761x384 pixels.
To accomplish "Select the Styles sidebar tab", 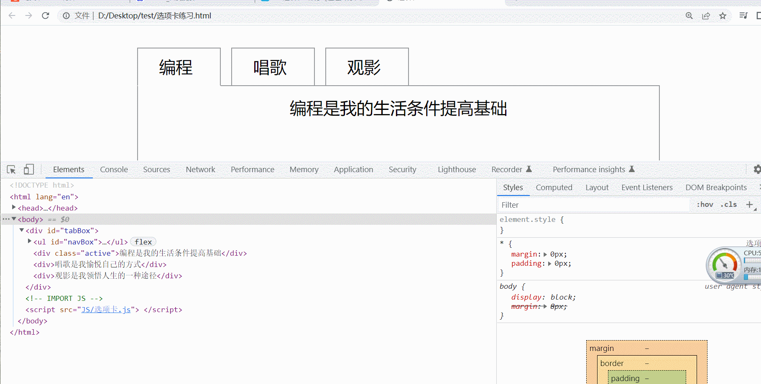I will click(513, 188).
